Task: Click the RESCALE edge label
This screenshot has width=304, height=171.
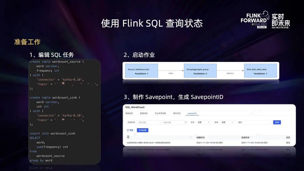Action: 230,73
